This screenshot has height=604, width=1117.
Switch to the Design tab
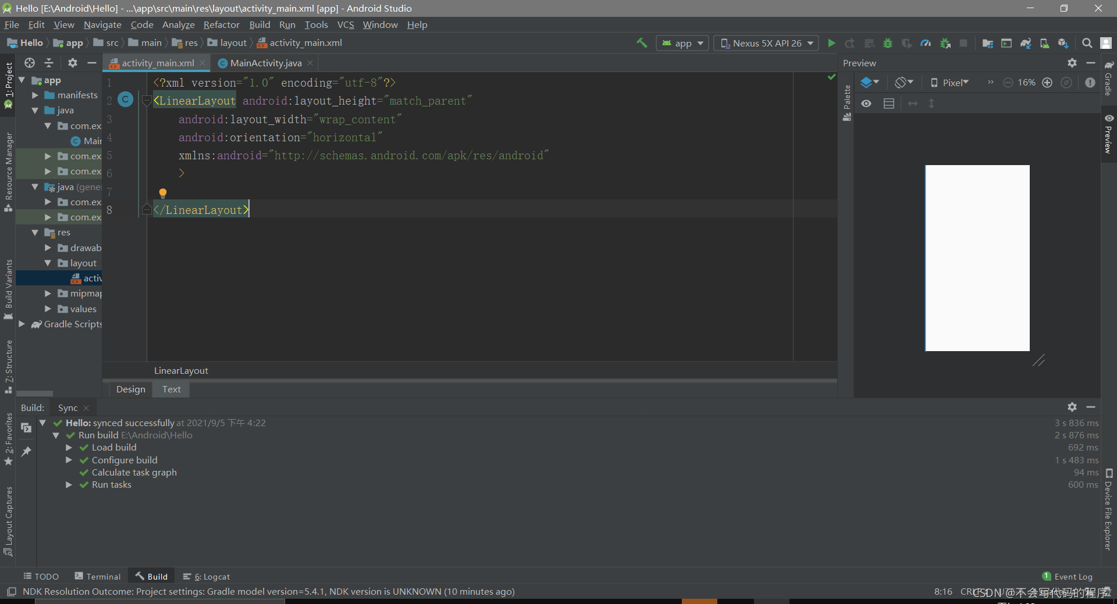tap(130, 389)
